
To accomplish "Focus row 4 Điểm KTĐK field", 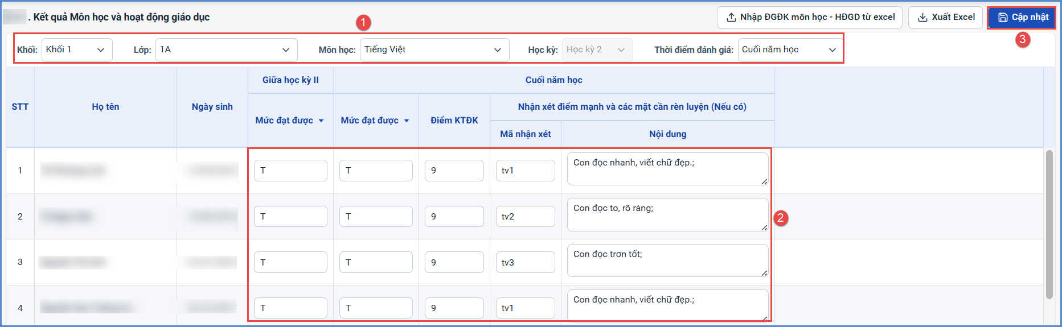I will pyautogui.click(x=454, y=308).
